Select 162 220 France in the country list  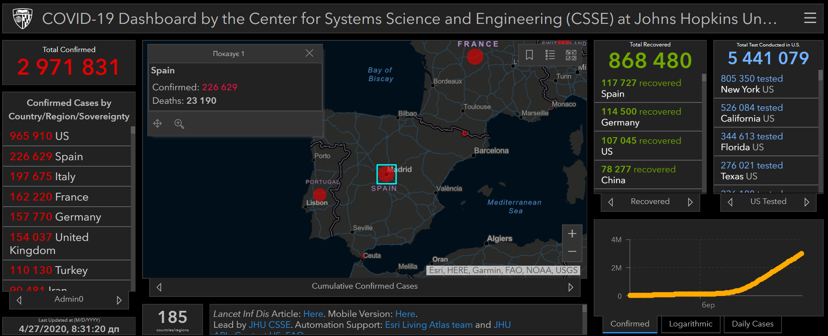tap(67, 197)
